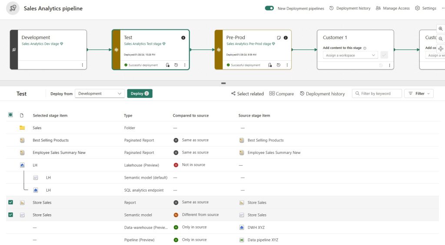
Task: Click Pre-Prod stage deployment rules icon
Action: (270, 65)
